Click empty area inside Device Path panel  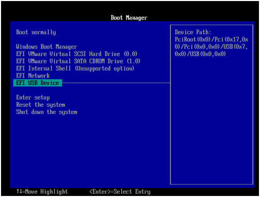coord(212,120)
